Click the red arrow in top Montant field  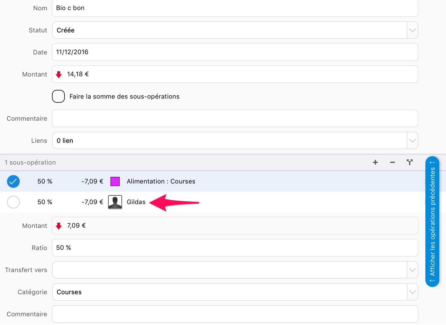point(59,74)
